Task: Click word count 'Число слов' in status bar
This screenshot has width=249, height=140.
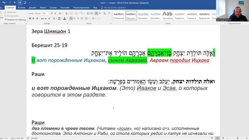Action: [17, 138]
